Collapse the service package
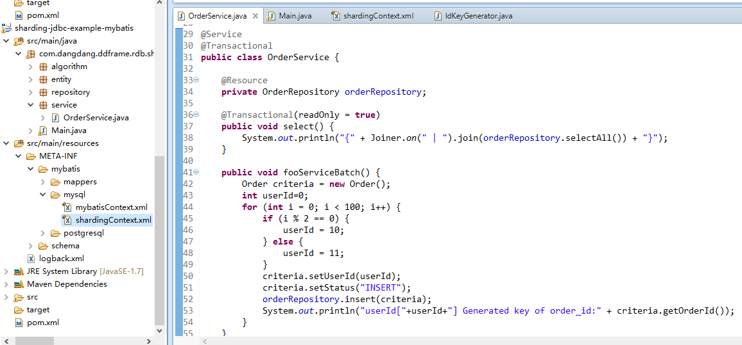 (31, 105)
